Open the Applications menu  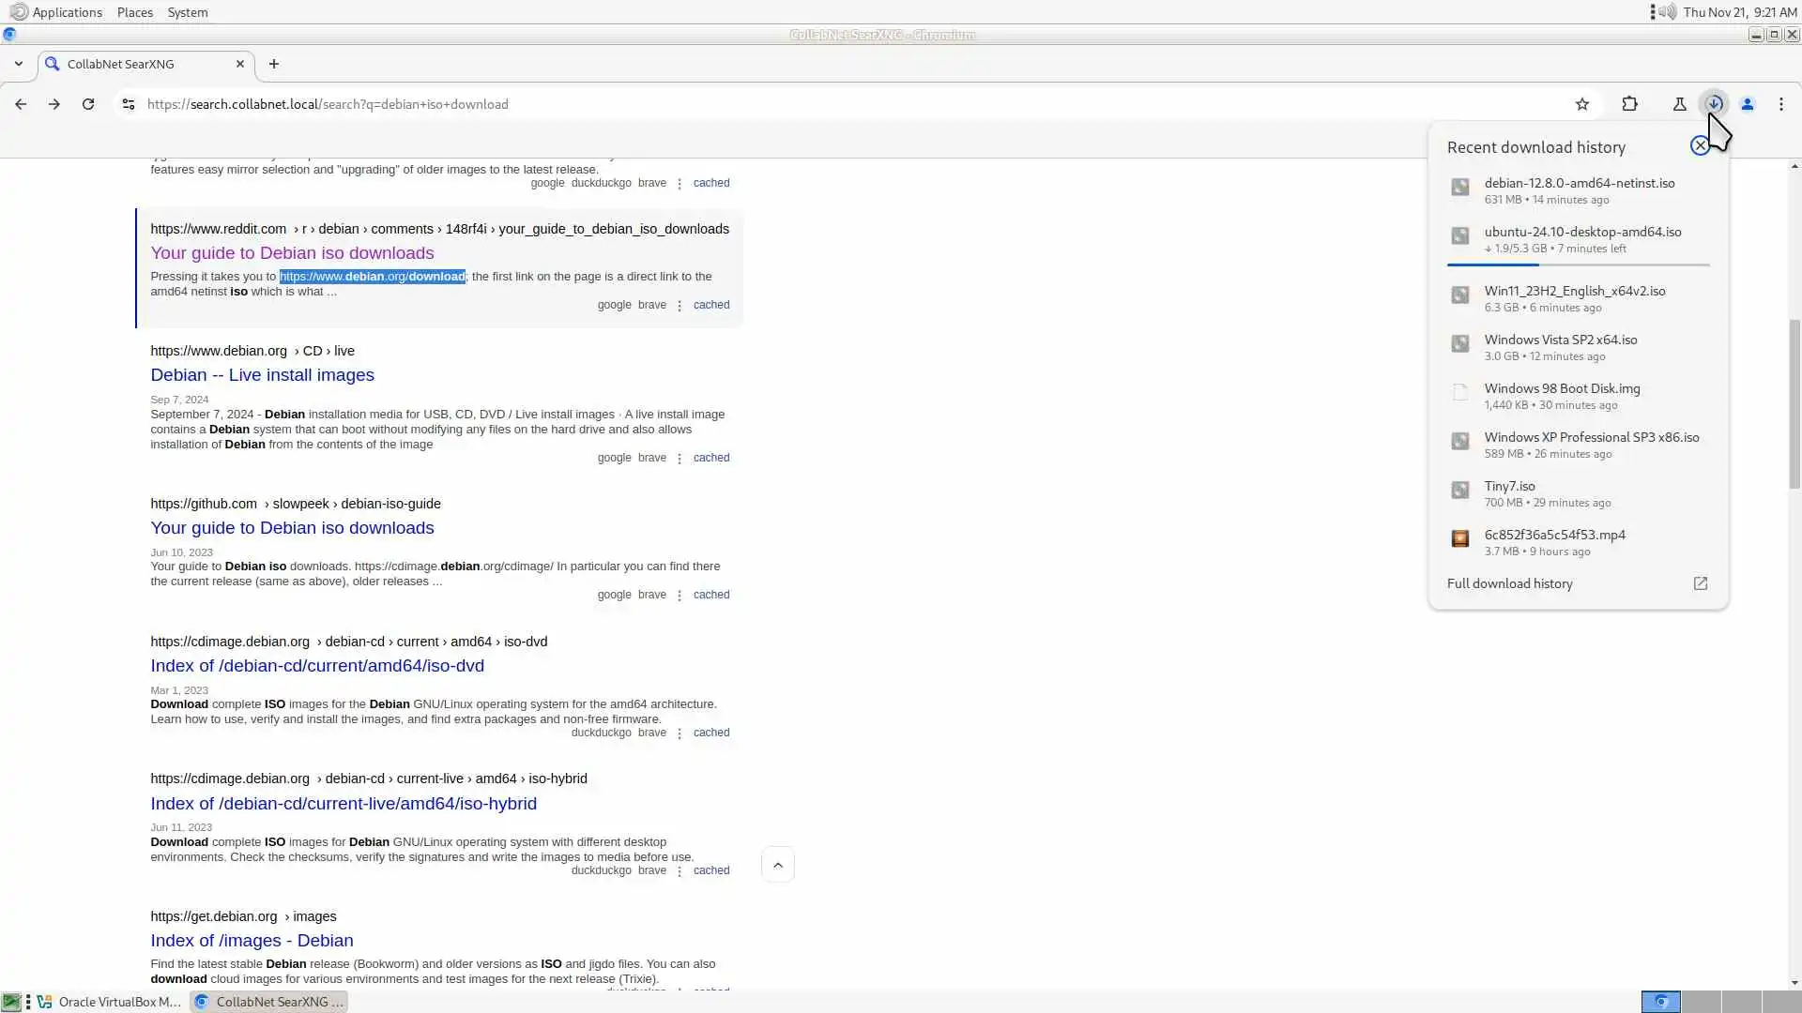tap(66, 12)
